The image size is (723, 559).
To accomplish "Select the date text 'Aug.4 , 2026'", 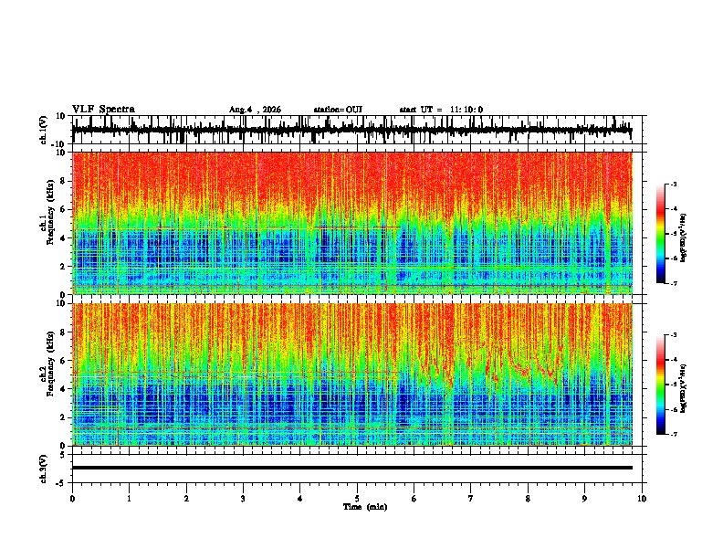I will [255, 110].
